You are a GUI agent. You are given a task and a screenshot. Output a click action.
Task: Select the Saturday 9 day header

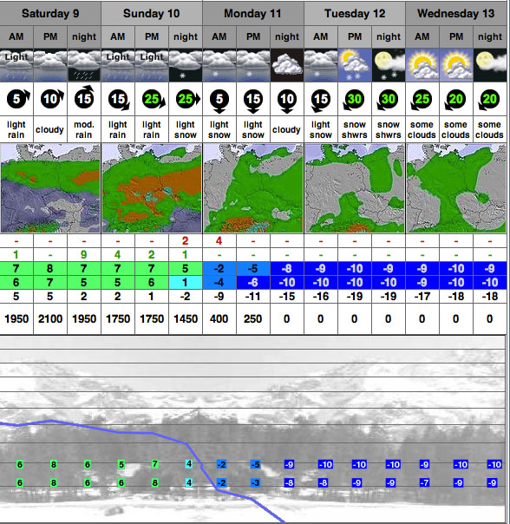[50, 13]
